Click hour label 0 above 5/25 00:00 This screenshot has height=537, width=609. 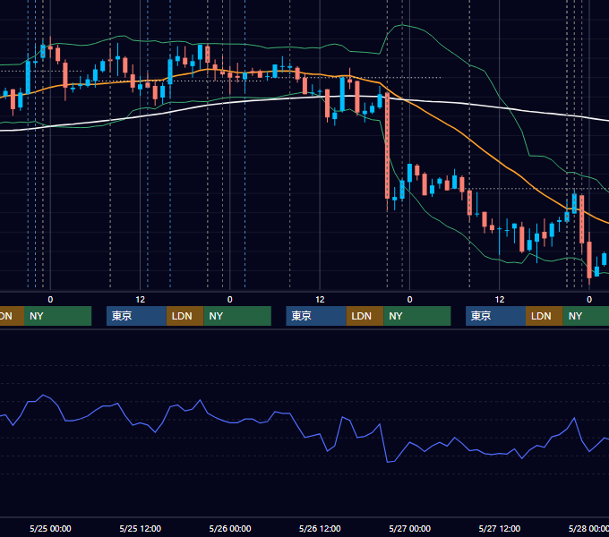[x=50, y=300]
